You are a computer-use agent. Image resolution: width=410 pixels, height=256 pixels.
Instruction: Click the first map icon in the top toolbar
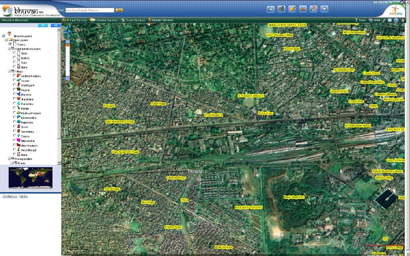[x=271, y=9]
